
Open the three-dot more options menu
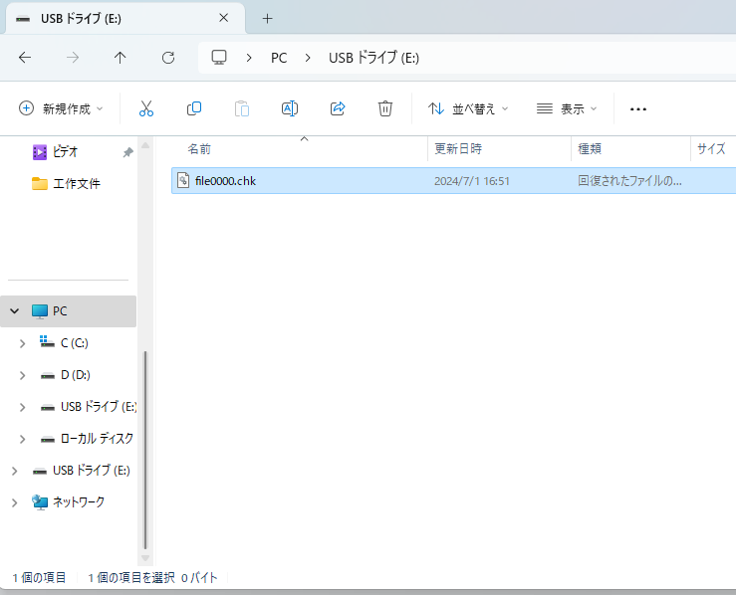click(637, 109)
